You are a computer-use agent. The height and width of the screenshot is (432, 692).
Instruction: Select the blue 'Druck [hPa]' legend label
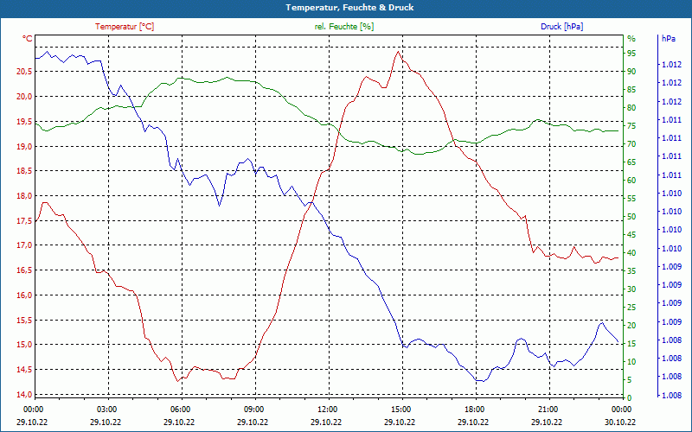pos(561,27)
